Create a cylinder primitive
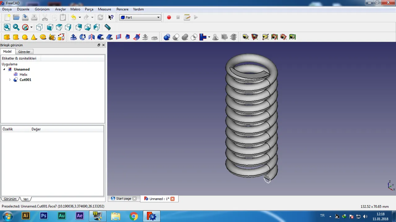 16,37
